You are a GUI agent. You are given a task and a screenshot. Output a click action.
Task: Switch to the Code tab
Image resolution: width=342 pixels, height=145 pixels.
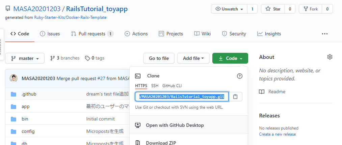point(20,34)
